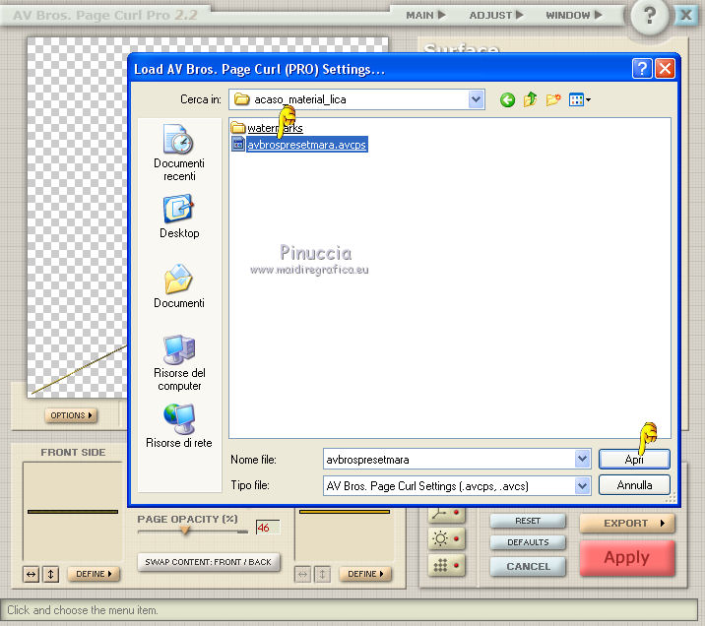
Task: Open Documenti location in places bar
Action: [179, 286]
